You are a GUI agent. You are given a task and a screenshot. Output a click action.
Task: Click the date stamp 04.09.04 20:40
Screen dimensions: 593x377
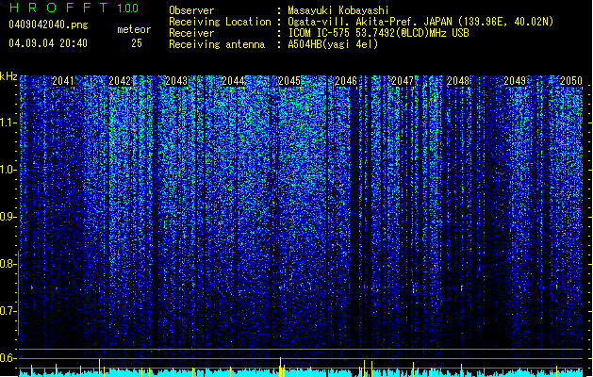[48, 43]
